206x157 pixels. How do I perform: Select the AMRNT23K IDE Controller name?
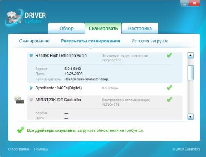(x=58, y=100)
